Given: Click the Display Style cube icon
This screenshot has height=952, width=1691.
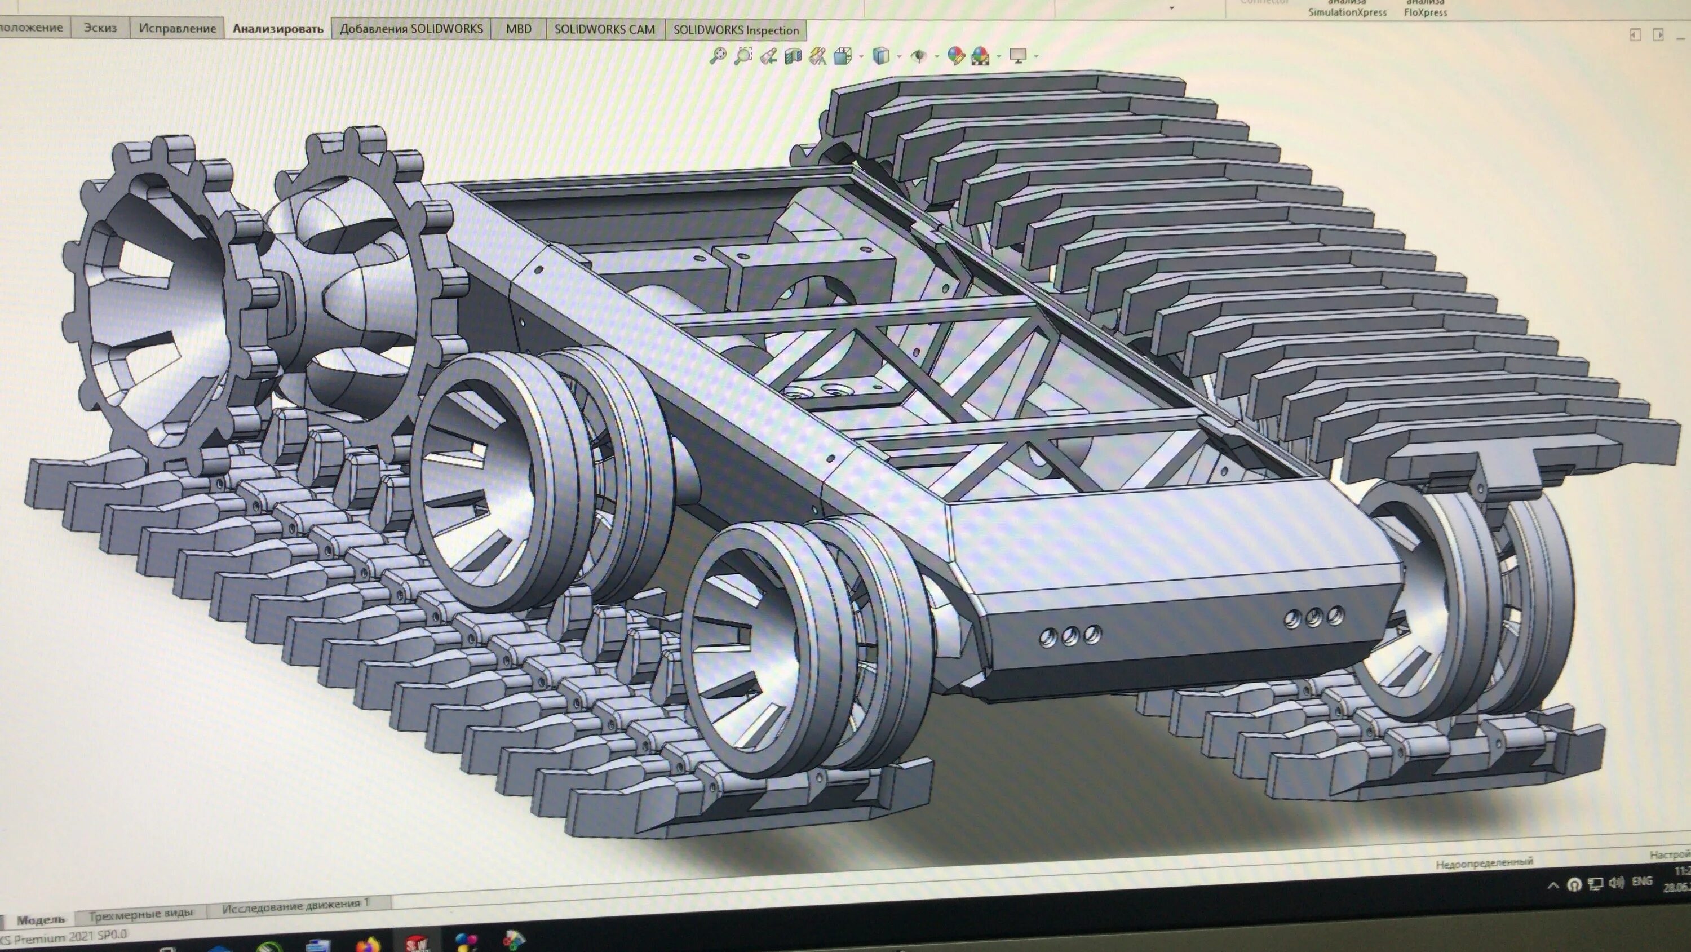Looking at the screenshot, I should [x=881, y=56].
